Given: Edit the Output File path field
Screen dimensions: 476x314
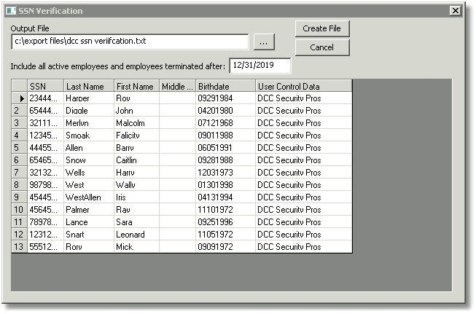Looking at the screenshot, I should coord(130,42).
